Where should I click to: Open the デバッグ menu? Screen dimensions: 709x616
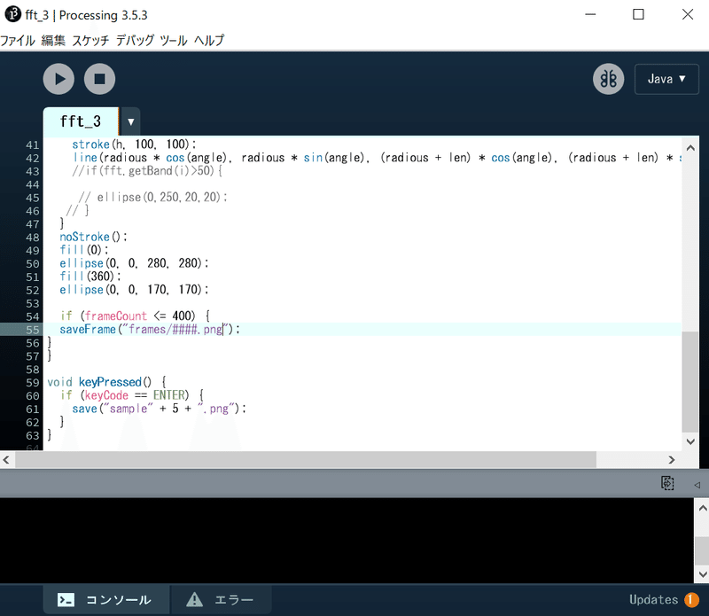click(x=135, y=40)
